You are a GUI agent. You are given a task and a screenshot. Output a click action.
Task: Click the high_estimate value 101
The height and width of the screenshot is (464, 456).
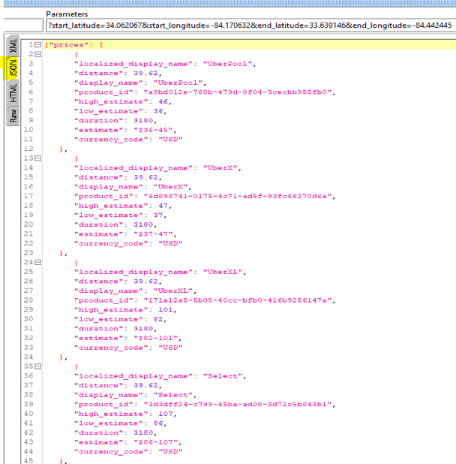[x=166, y=310]
